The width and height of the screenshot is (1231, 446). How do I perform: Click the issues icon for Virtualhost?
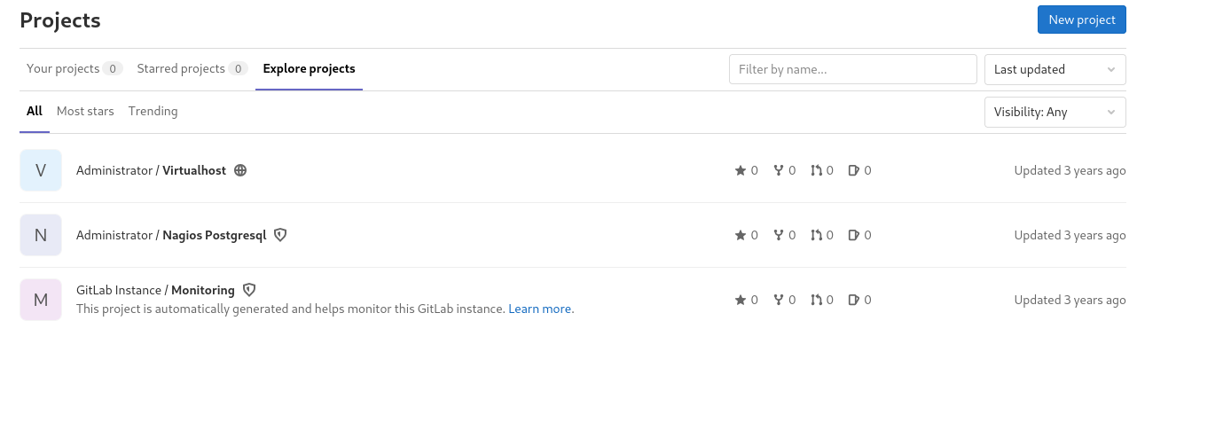point(853,170)
